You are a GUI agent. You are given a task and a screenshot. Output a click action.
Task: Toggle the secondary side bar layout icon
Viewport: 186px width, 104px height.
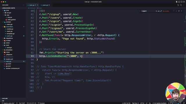click(x=181, y=2)
